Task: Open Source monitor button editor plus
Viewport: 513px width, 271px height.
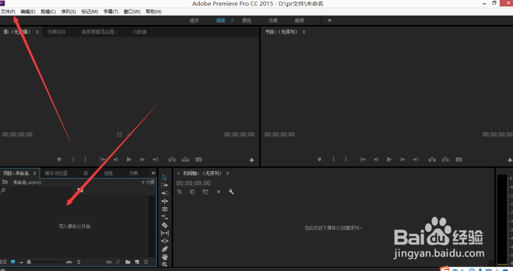Action: click(251, 160)
